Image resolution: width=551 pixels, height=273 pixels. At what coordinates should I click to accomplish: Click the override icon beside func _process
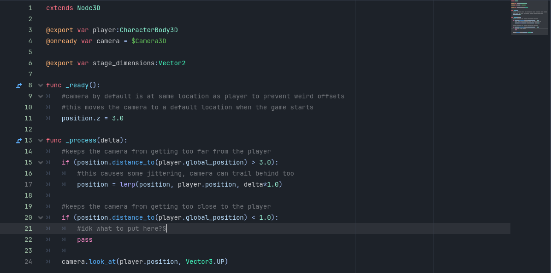pos(19,140)
